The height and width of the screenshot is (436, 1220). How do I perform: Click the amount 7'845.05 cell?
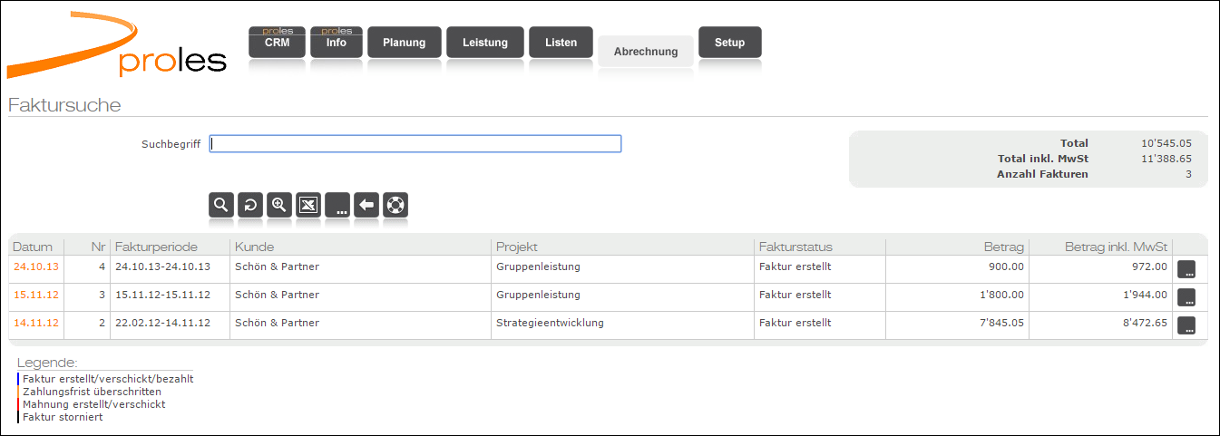tap(1001, 323)
